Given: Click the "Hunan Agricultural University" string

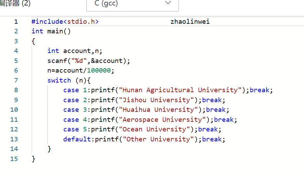Looking at the screenshot, I should pos(178,90).
